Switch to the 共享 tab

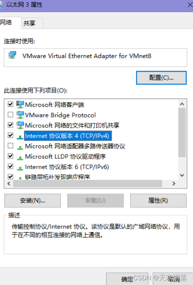point(29,23)
